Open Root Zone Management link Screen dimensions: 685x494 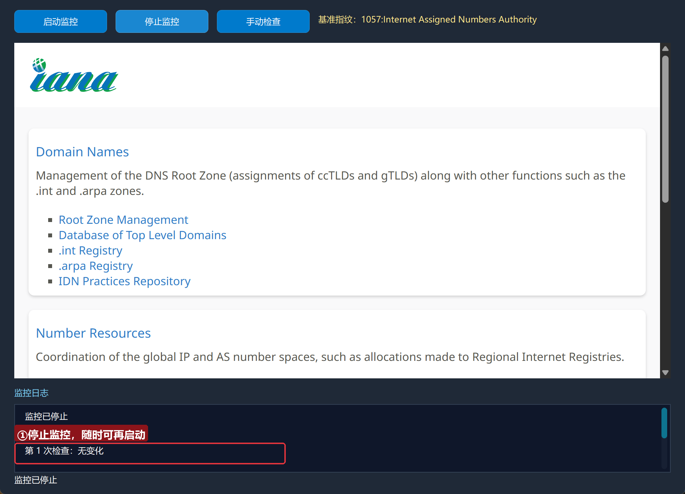point(123,220)
